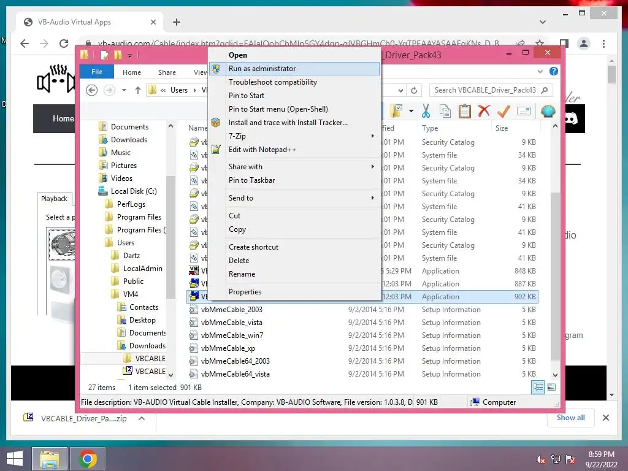Open Chrome three-dot menu
This screenshot has height=471, width=628.
click(603, 44)
